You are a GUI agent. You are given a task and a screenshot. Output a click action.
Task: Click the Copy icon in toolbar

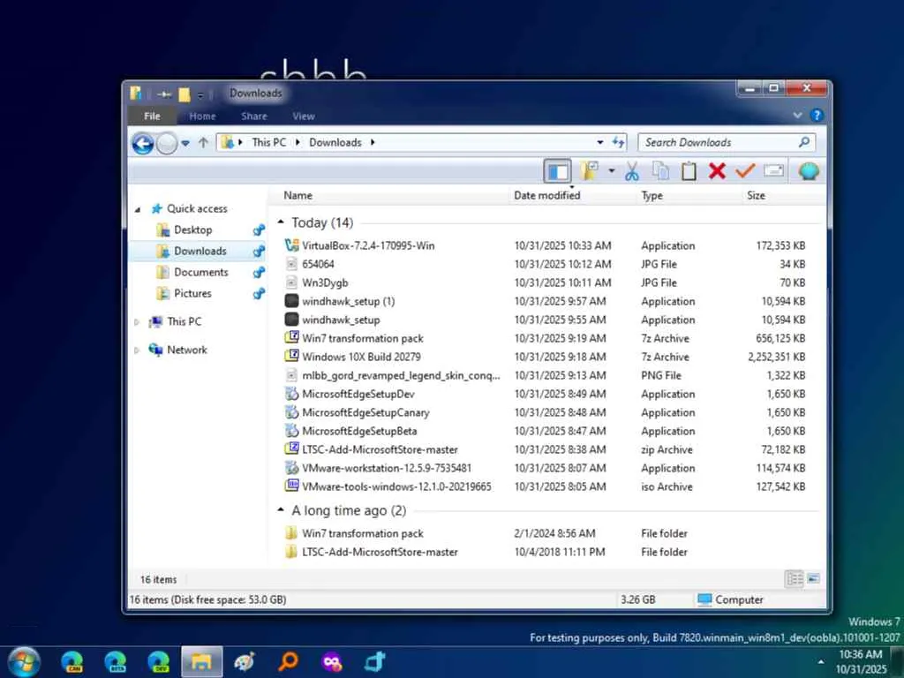[660, 171]
